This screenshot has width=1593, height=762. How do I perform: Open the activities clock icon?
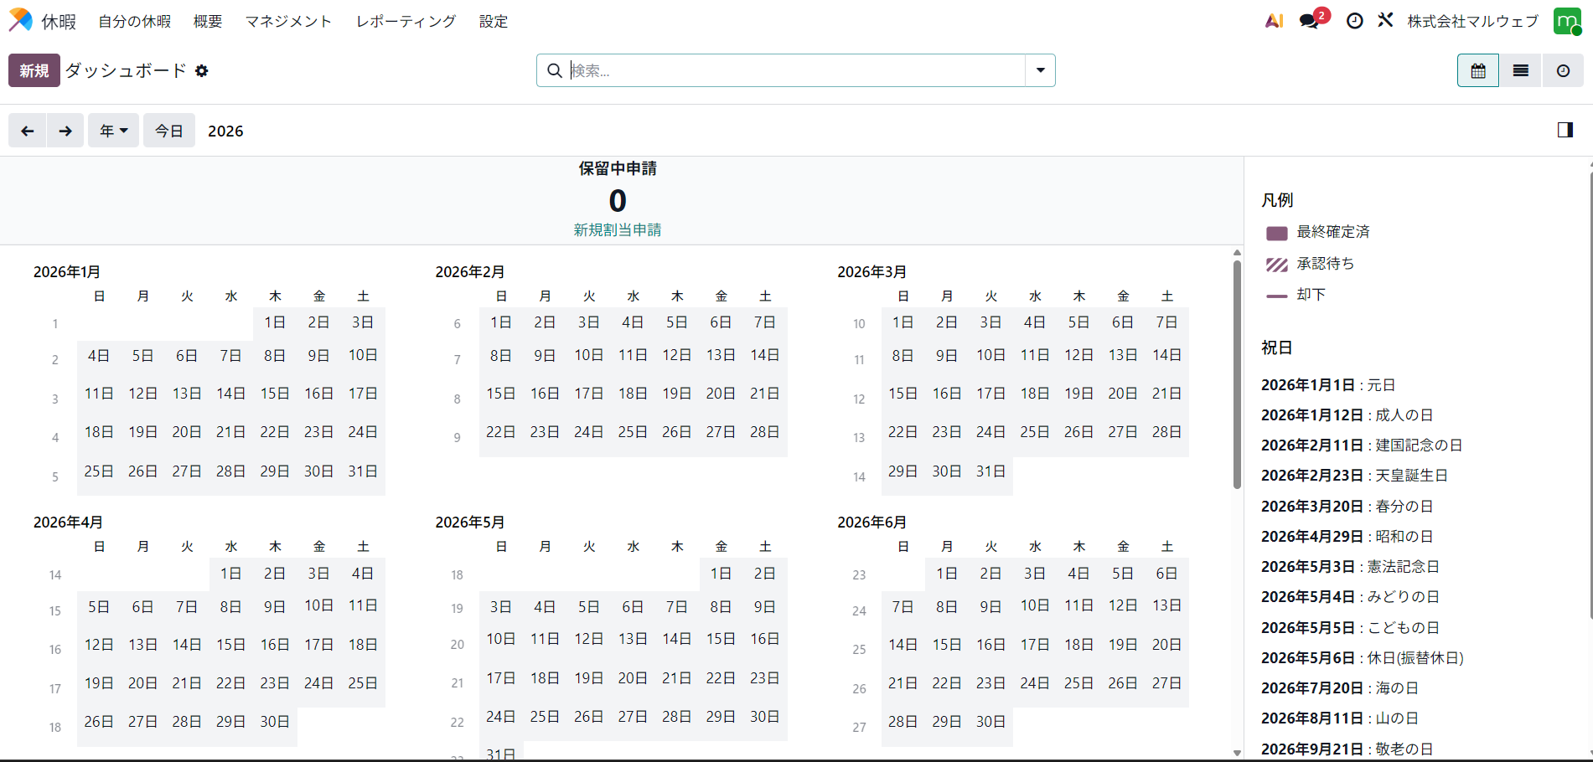pyautogui.click(x=1354, y=21)
